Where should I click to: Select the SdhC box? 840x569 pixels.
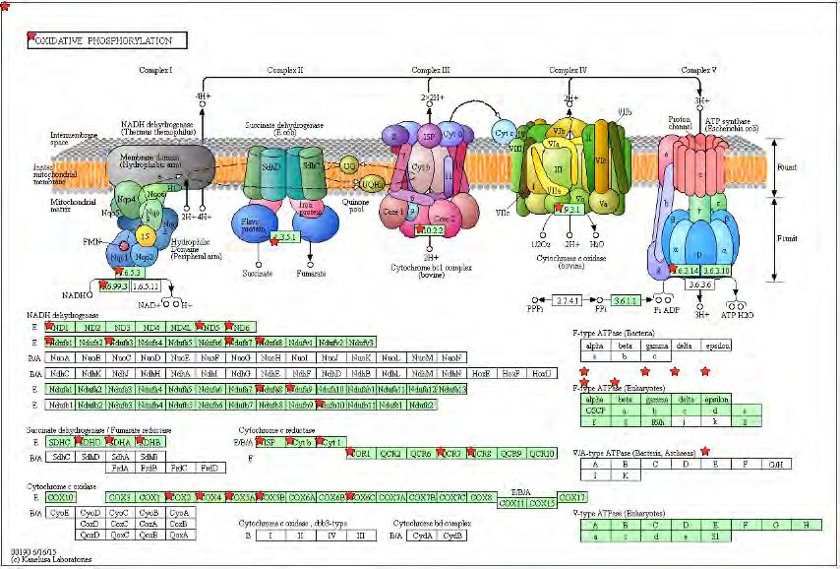(61, 458)
